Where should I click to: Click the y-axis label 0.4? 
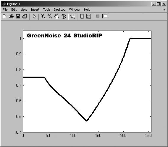pos(19,132)
